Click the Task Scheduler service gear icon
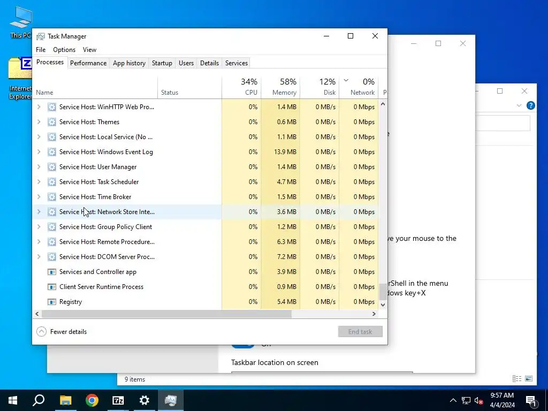Screen dimensions: 548x411 [52, 182]
